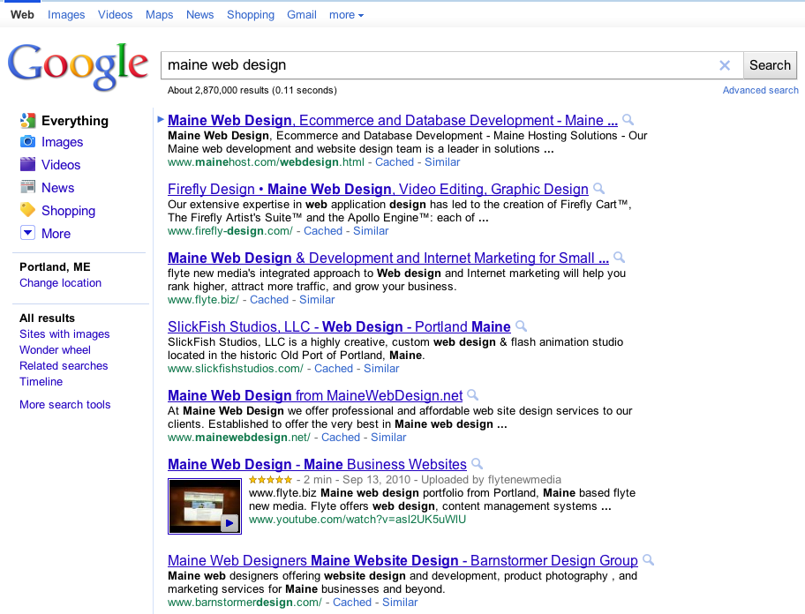Viewport: 805px width, 614px height.
Task: Open Shopping in top navigation bar
Action: (251, 15)
